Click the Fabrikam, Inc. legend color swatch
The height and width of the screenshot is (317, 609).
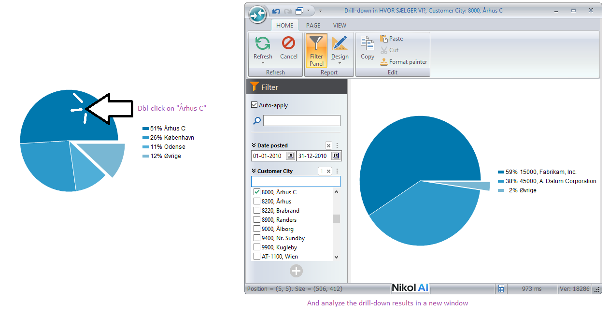click(501, 172)
